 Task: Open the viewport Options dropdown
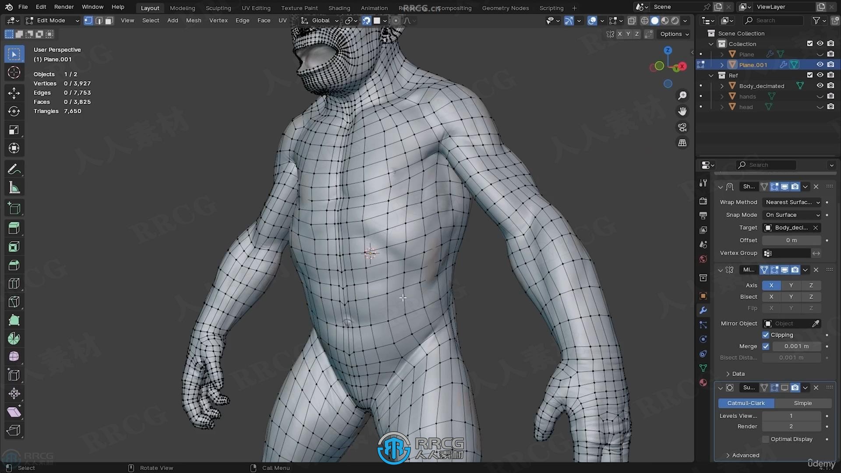(x=674, y=34)
